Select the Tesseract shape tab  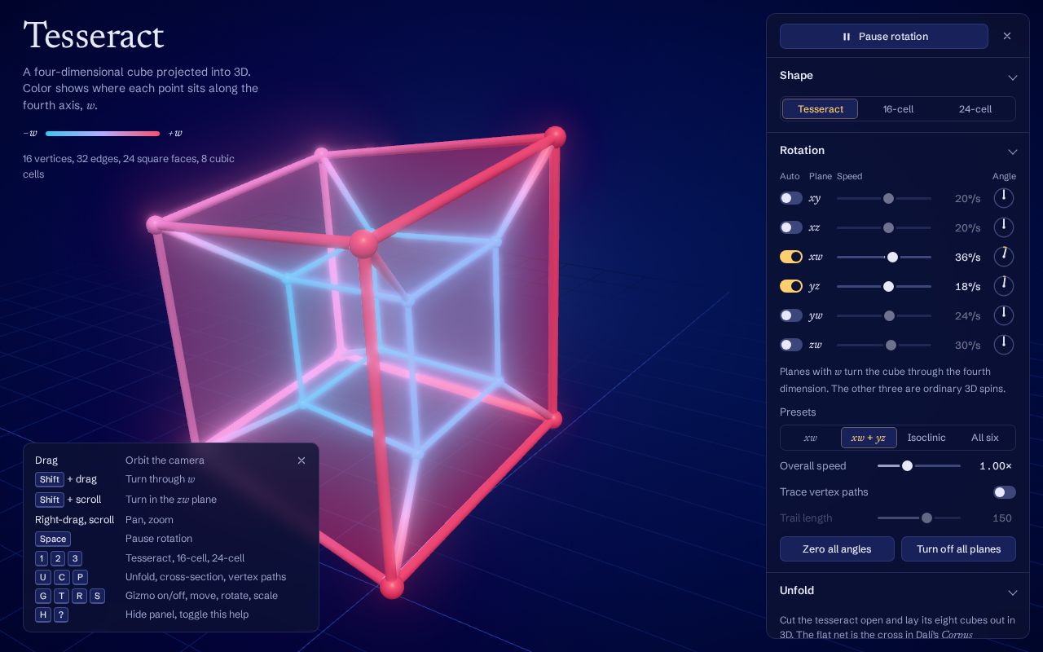click(821, 109)
